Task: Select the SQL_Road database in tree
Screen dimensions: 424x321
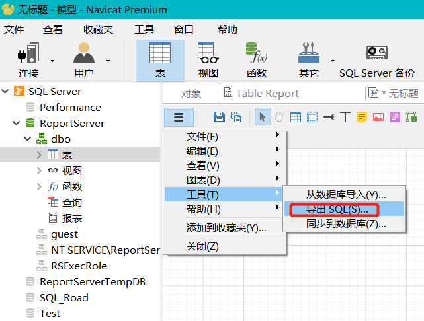Action: (x=64, y=298)
